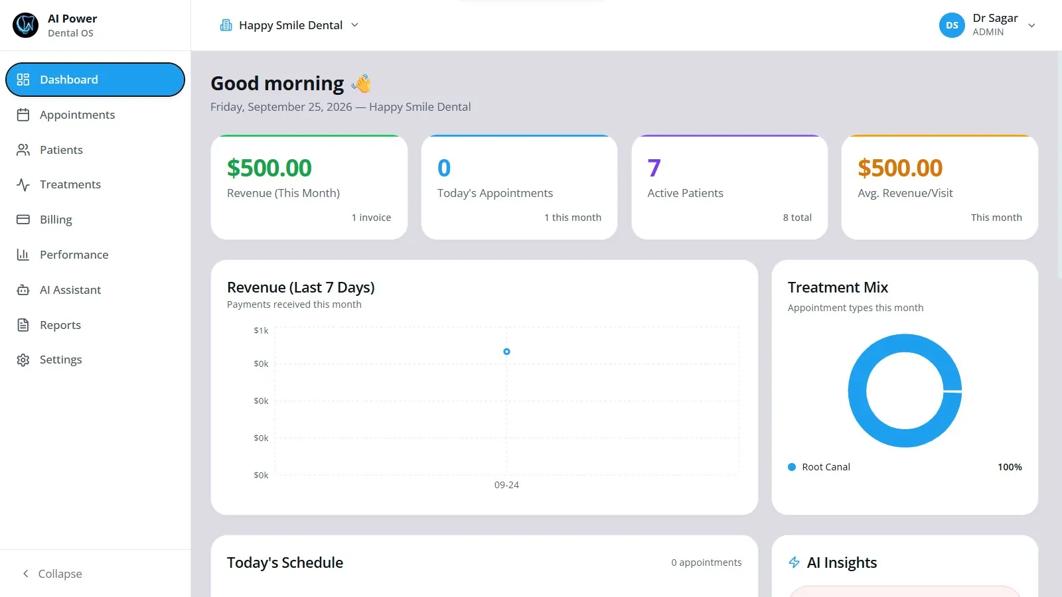Click the "8 total" patients text
Viewport: 1062px width, 597px height.
pyautogui.click(x=797, y=218)
